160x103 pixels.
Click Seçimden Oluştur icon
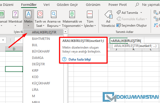[x=119, y=25]
